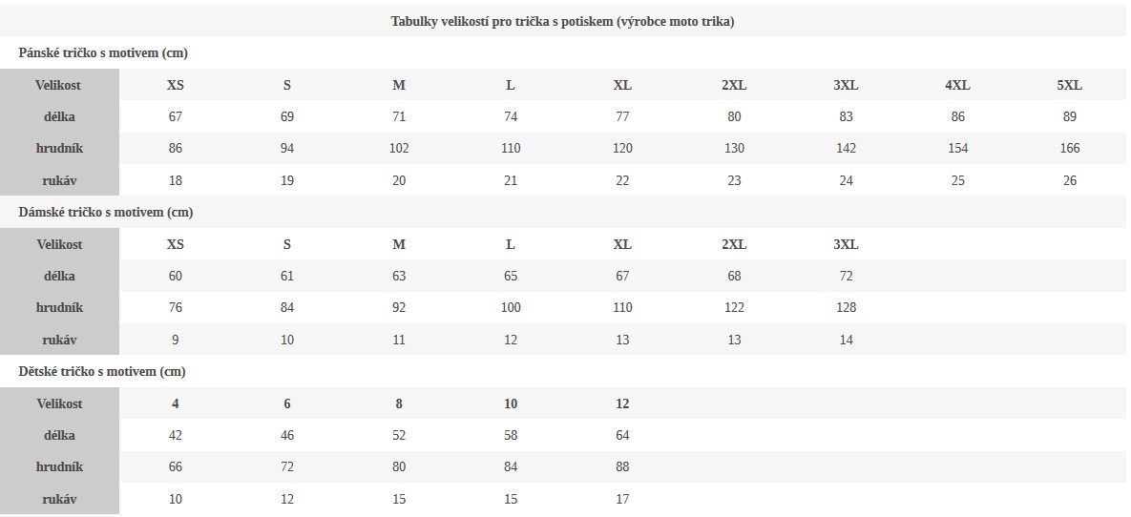The height and width of the screenshot is (517, 1131).
Task: Click men's hrudník value 102
Action: [x=399, y=149]
